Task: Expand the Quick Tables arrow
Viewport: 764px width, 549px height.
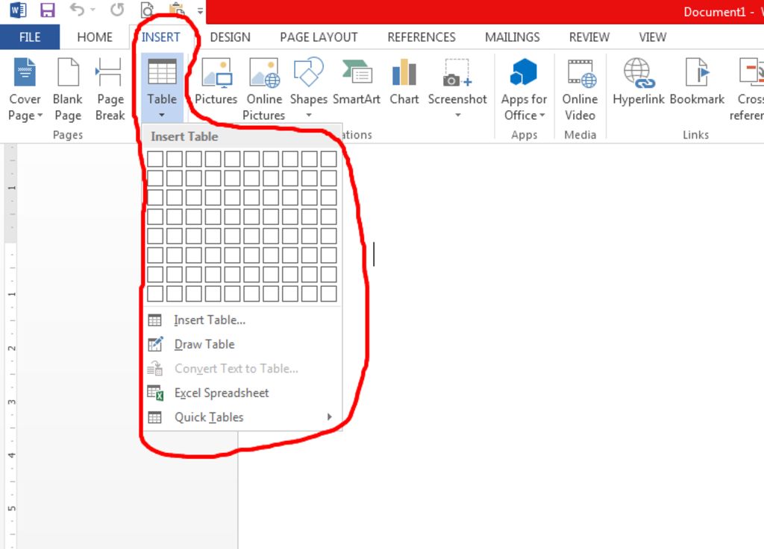Action: [x=330, y=416]
